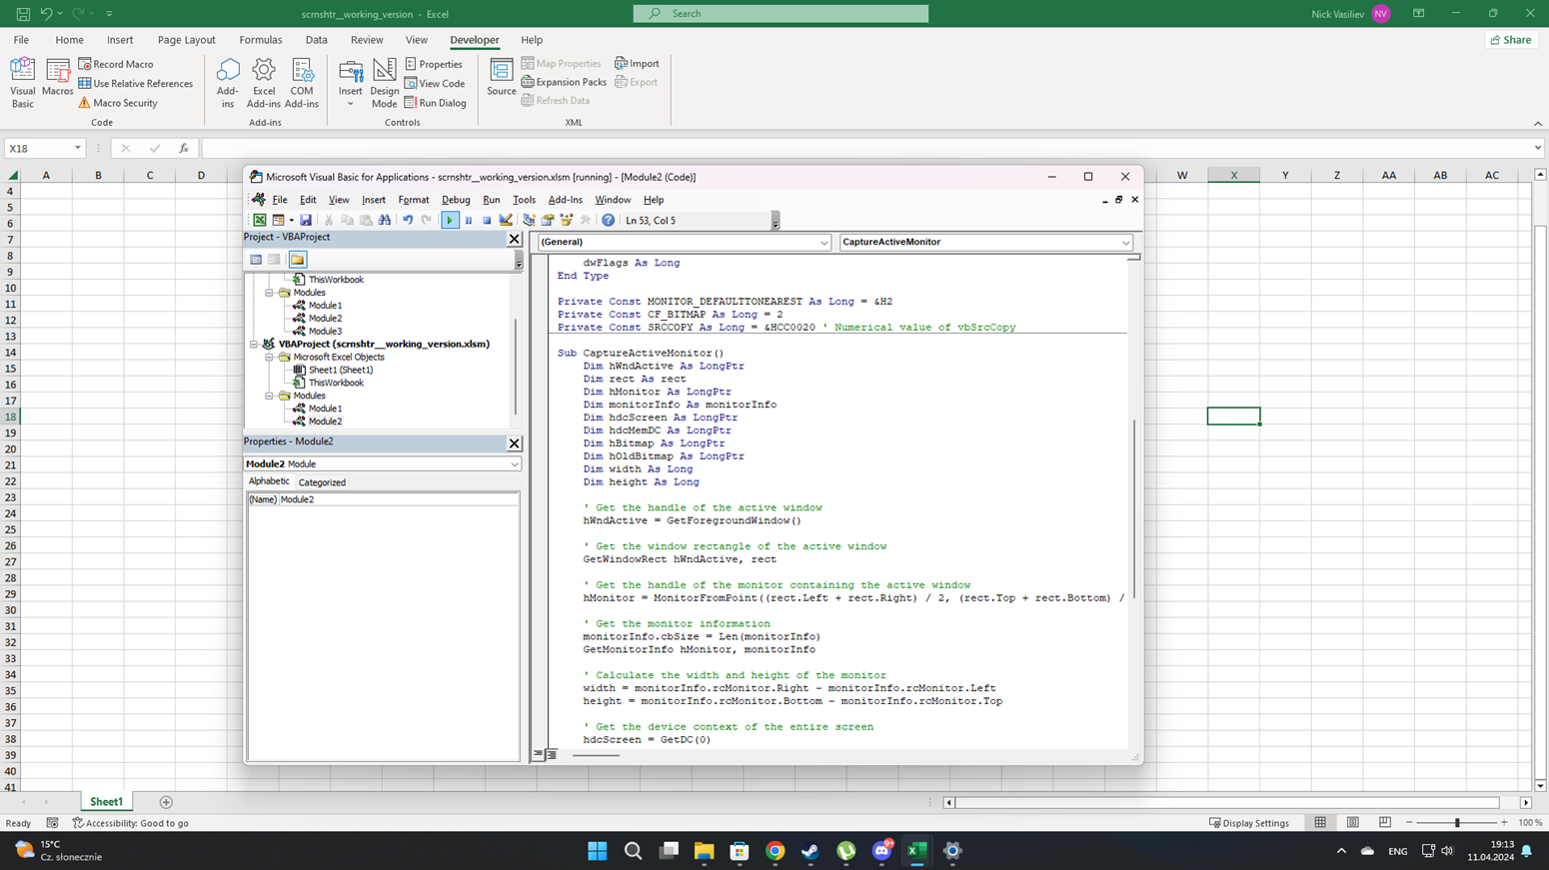Open Properties Window icon in VBA toolbar

548,221
